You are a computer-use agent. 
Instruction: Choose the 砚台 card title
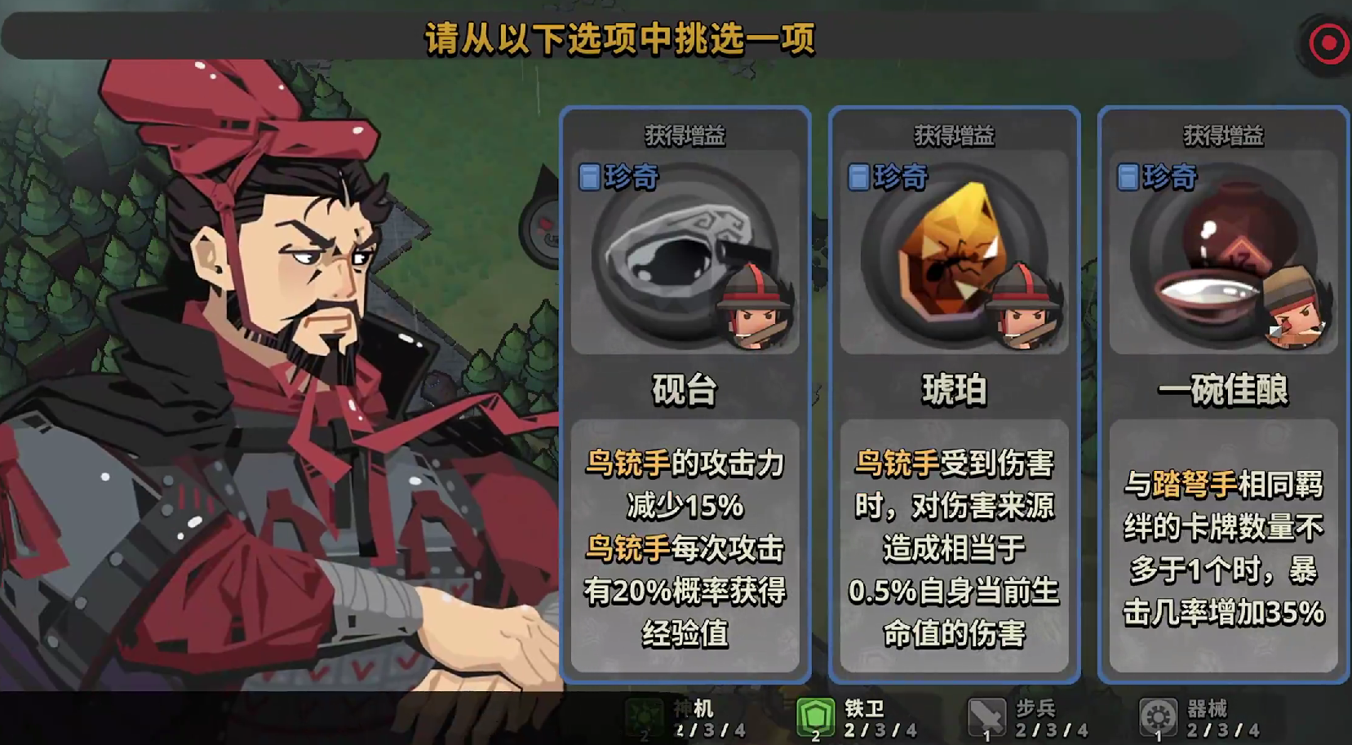[x=685, y=389]
